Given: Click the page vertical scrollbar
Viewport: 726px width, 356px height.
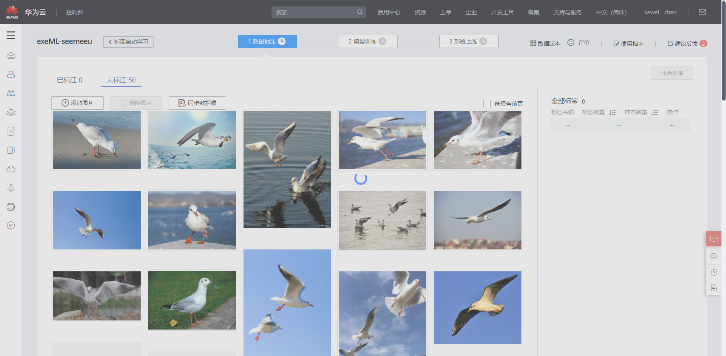Looking at the screenshot, I should click(x=723, y=51).
